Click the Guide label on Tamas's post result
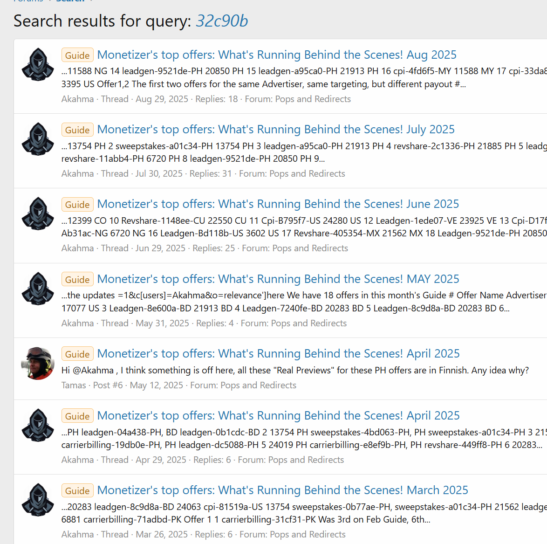547x544 pixels. click(x=77, y=354)
